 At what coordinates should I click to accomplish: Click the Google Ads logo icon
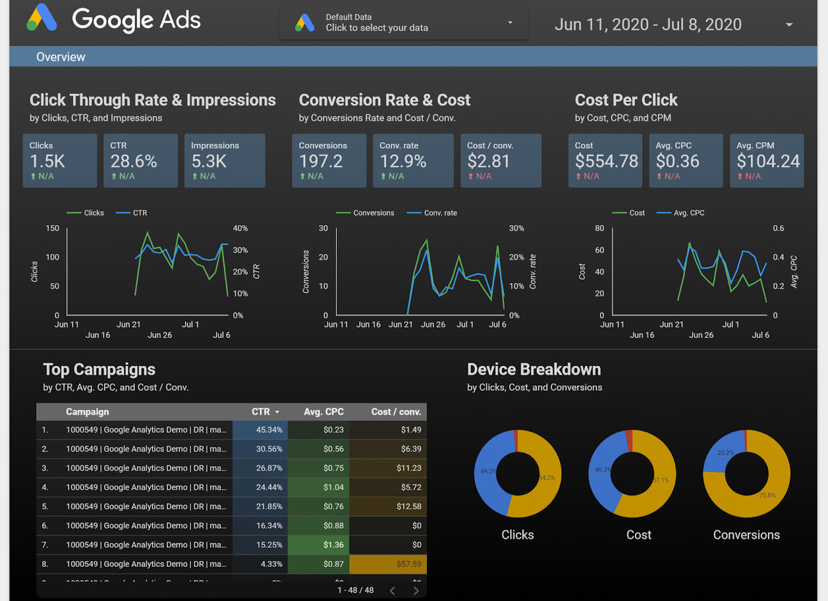tap(41, 18)
